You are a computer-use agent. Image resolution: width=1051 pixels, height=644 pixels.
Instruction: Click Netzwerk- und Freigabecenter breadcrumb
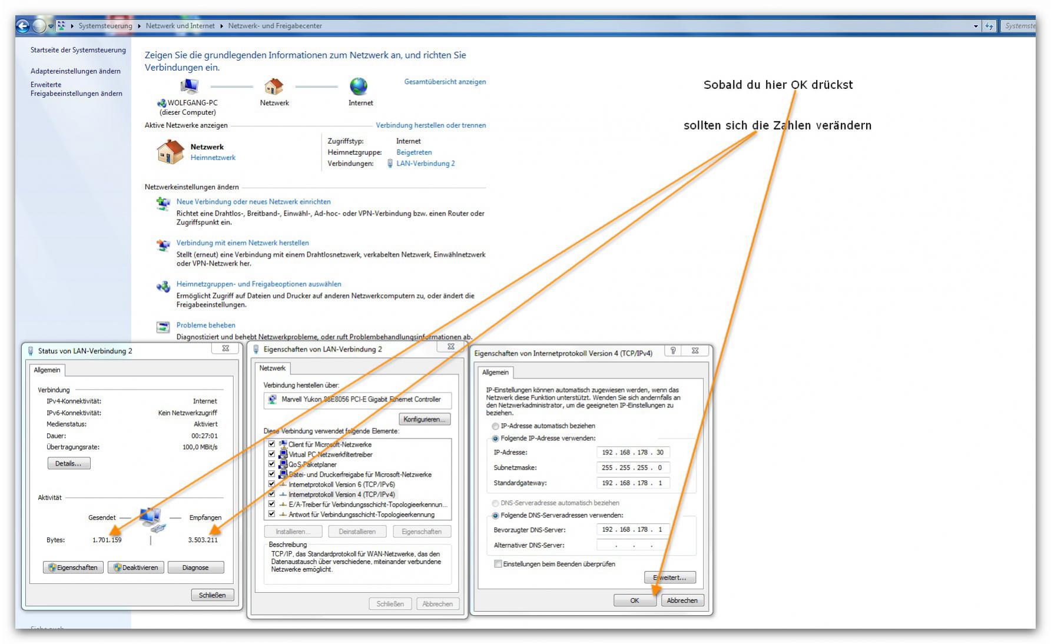[x=275, y=26]
